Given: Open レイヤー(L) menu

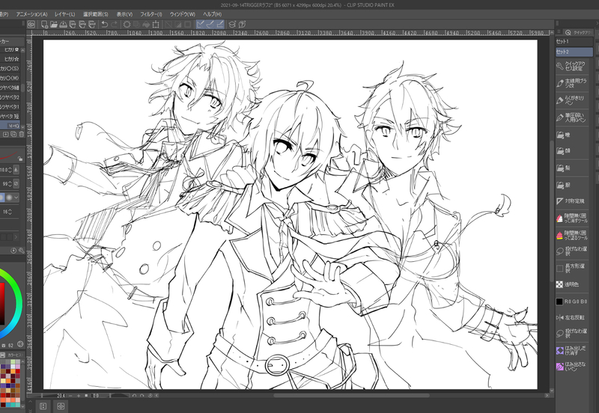Looking at the screenshot, I should click(x=65, y=14).
